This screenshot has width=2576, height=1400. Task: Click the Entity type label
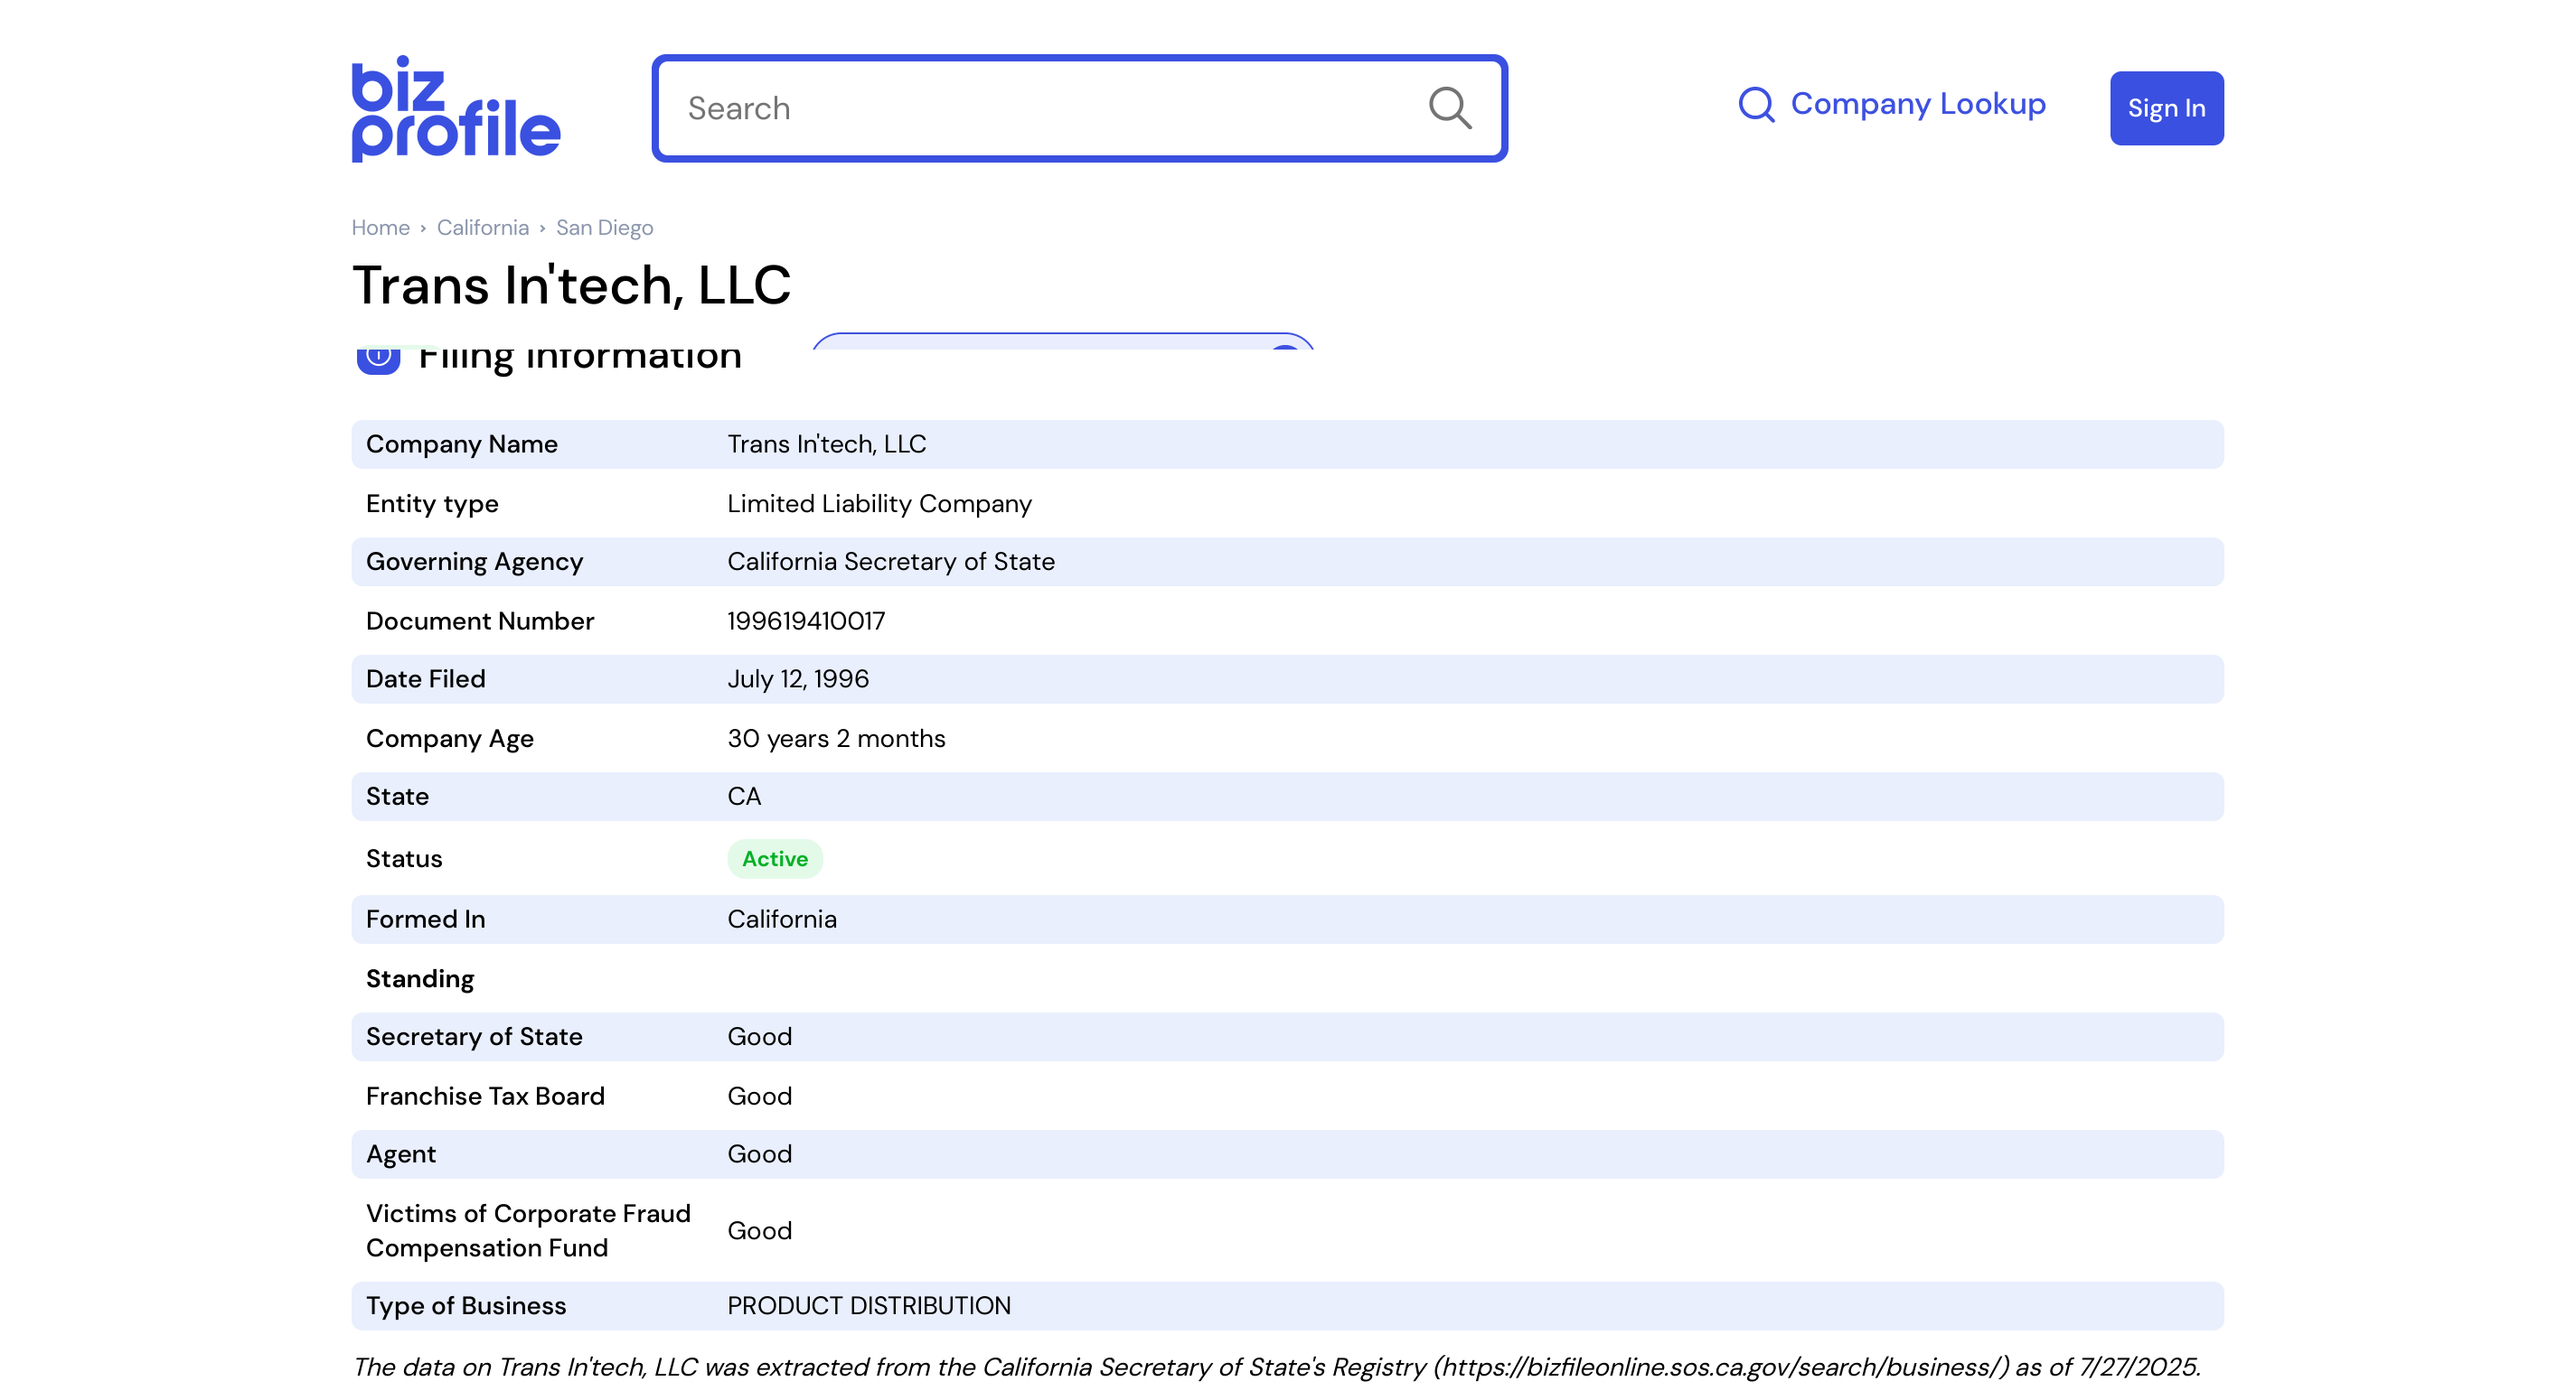[x=432, y=504]
